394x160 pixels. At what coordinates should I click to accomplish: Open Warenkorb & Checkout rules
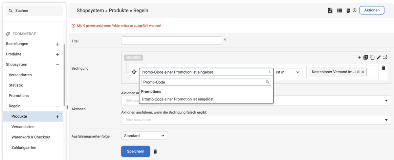(31, 137)
